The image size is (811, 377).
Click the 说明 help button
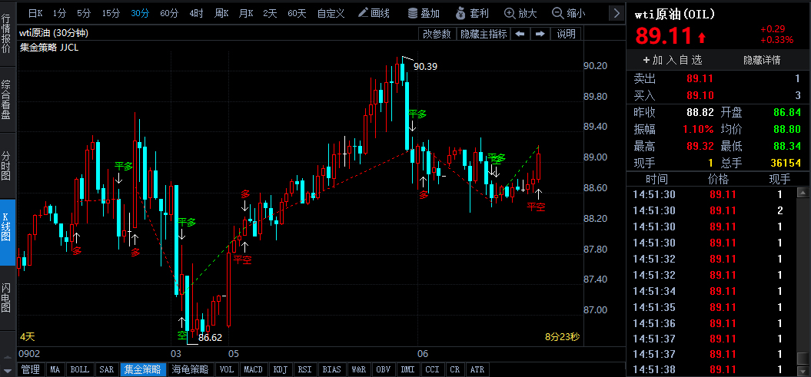[566, 34]
